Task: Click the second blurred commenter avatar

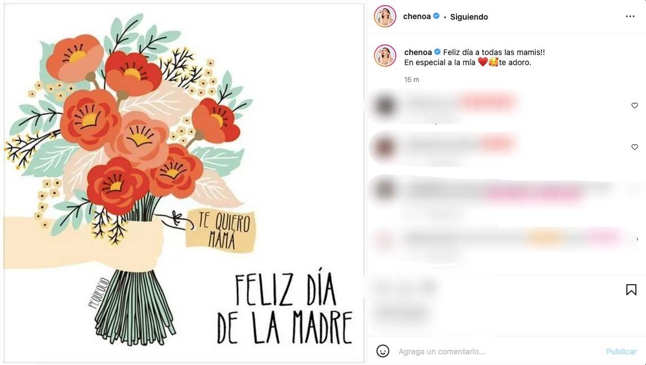Action: [385, 147]
